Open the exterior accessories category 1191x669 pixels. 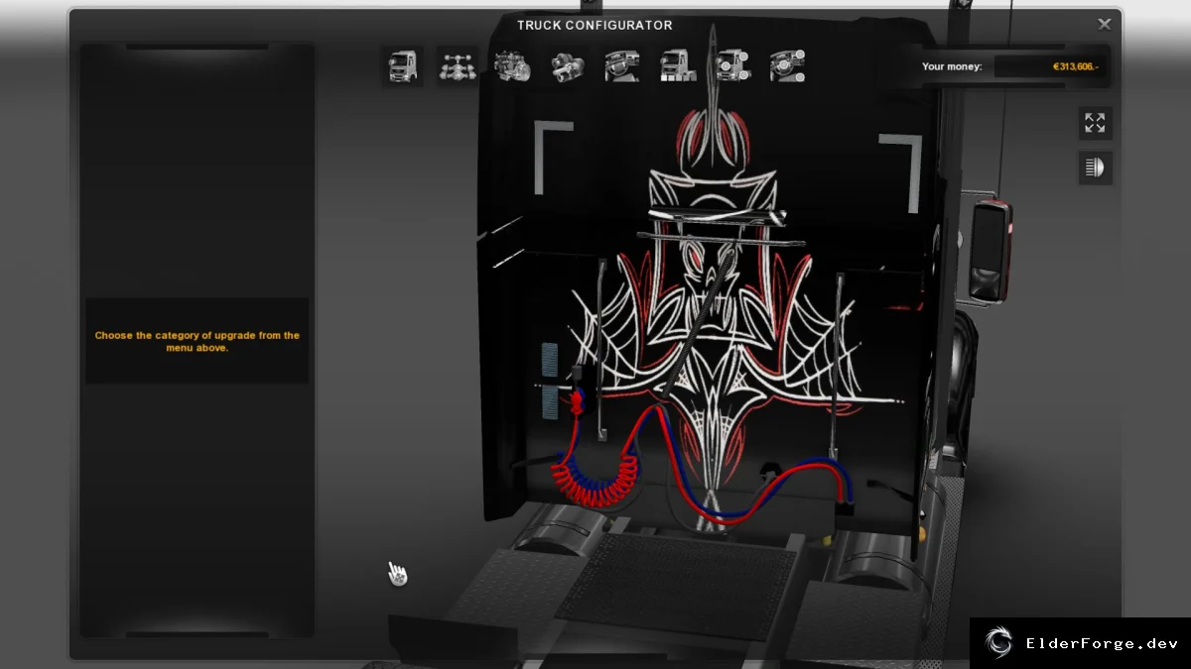coord(732,66)
